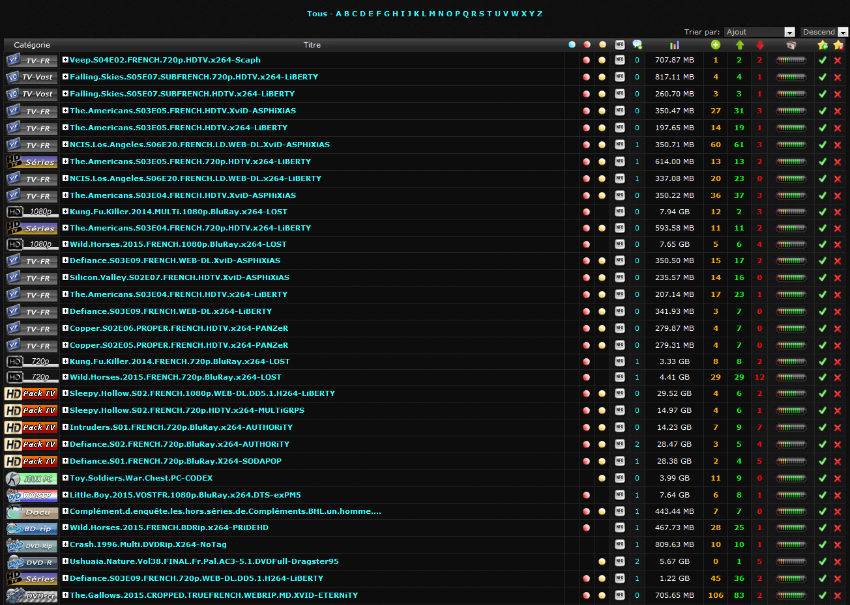Expand the Toy.Soldiers.War.Chest.PC-CODEX row

(x=65, y=478)
